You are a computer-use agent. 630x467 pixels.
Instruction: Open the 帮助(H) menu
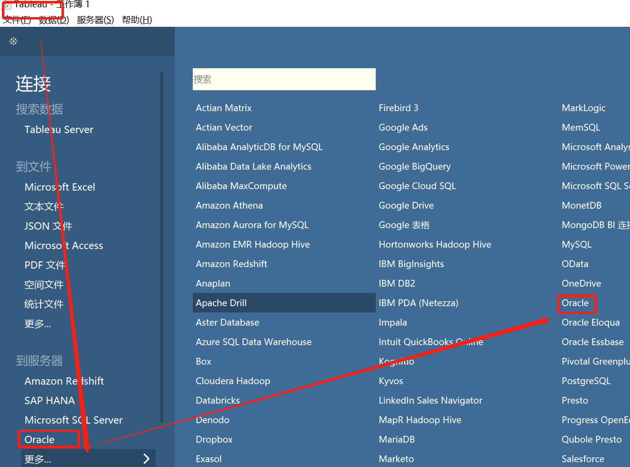[x=137, y=20]
